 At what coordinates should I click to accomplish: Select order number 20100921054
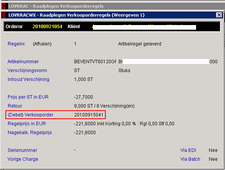click(x=47, y=27)
